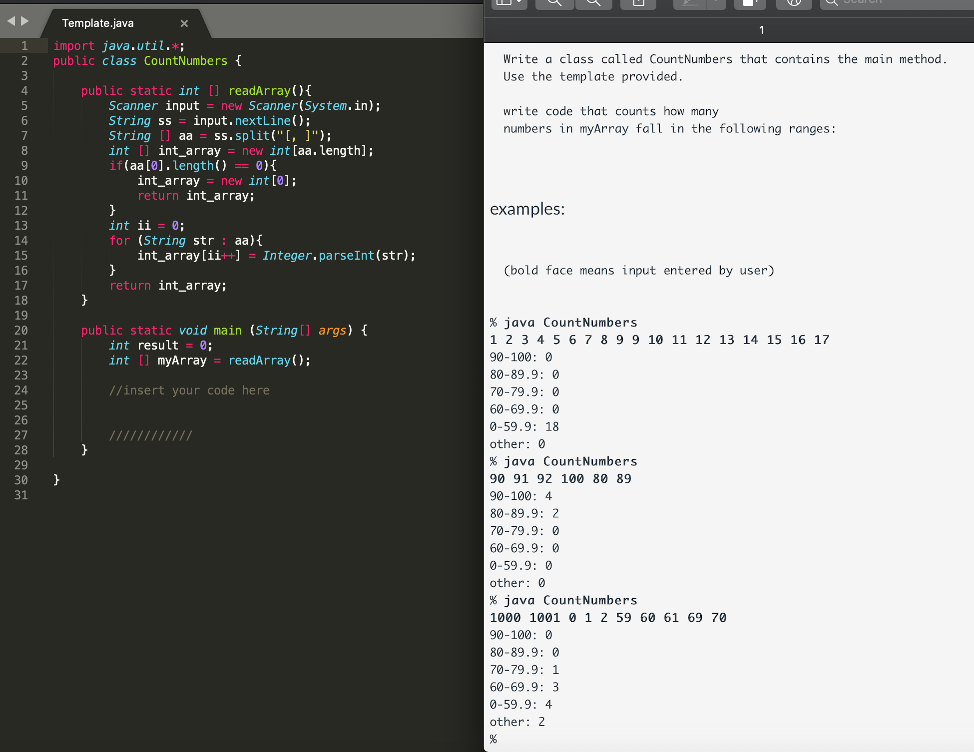Open the Share menu in the toolbar
The width and height of the screenshot is (974, 752).
638,3
